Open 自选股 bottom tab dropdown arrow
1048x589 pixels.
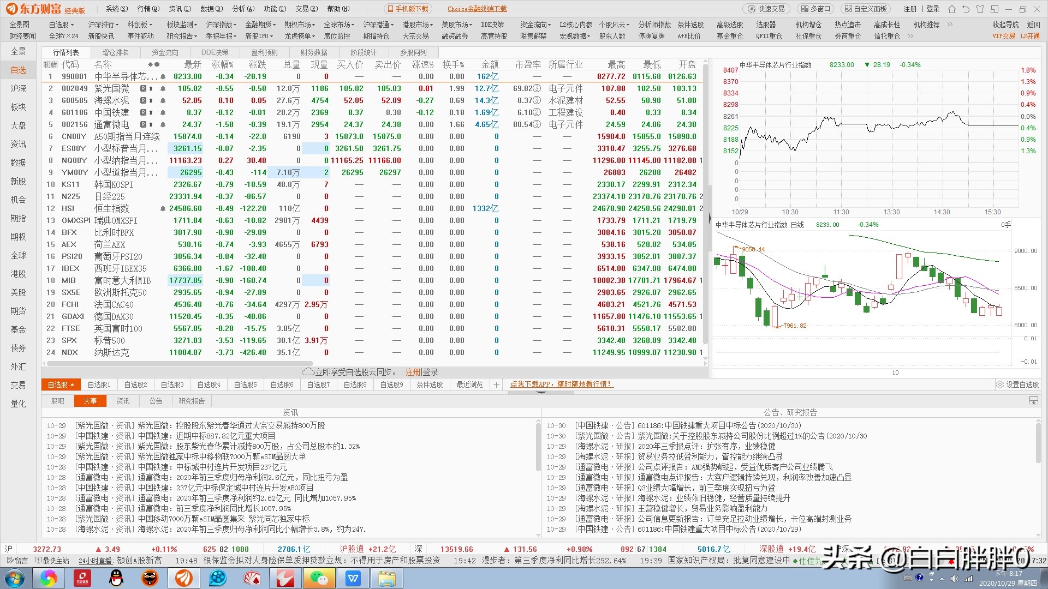[72, 385]
